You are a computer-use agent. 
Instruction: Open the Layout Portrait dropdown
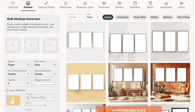74,17
